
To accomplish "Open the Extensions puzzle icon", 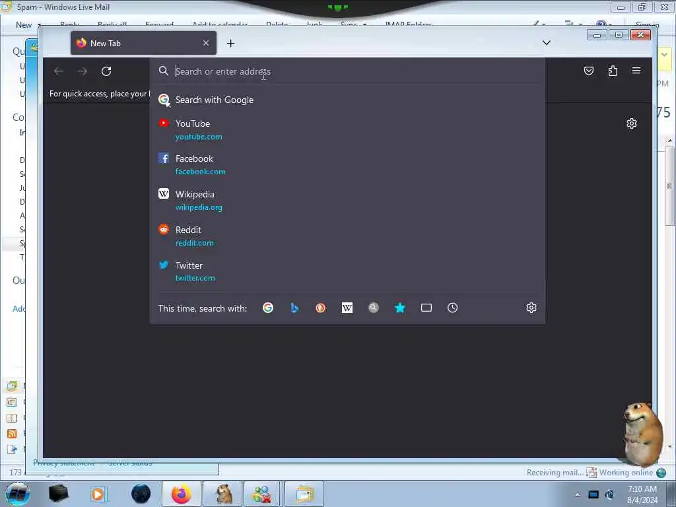I will pos(613,71).
